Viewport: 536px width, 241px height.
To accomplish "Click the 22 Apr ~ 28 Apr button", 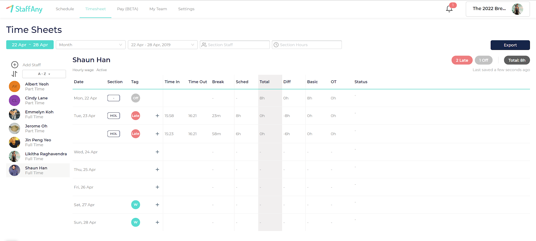I will 30,45.
